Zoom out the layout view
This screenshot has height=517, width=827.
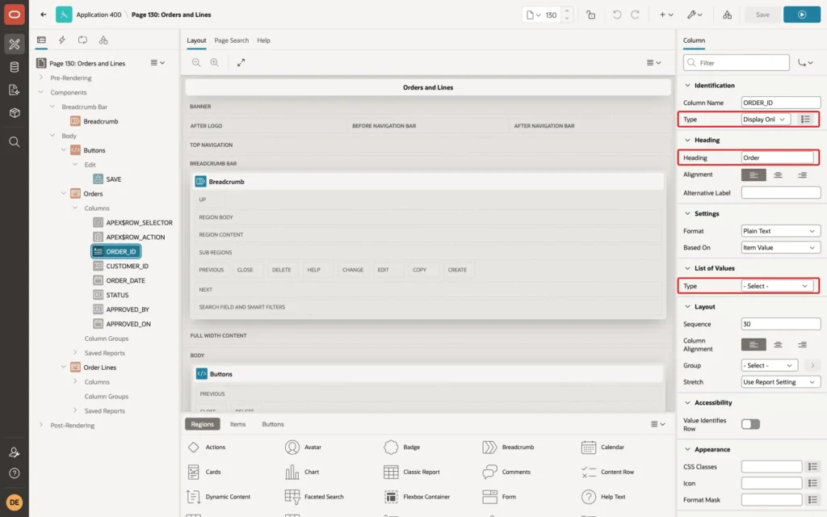(196, 62)
